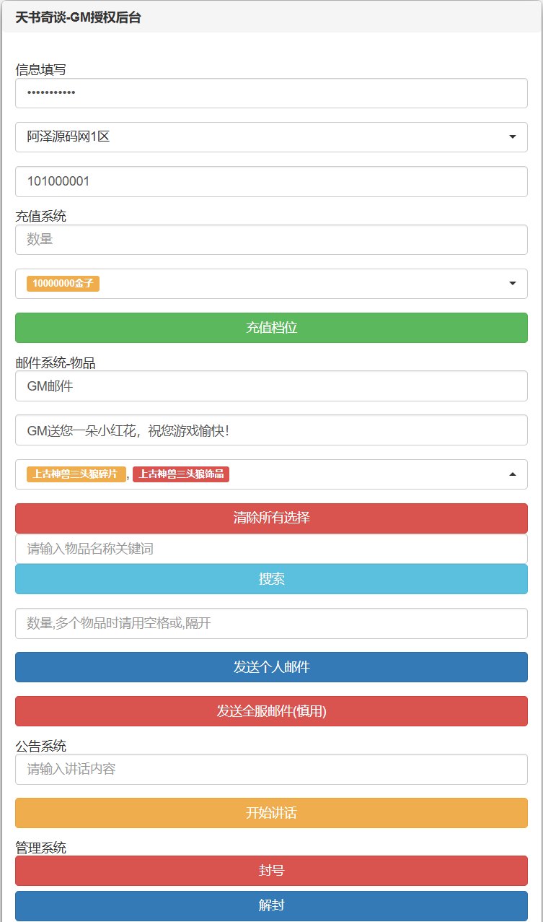Click the player ID field 101000001
Image resolution: width=543 pixels, height=922 pixels.
click(x=271, y=182)
